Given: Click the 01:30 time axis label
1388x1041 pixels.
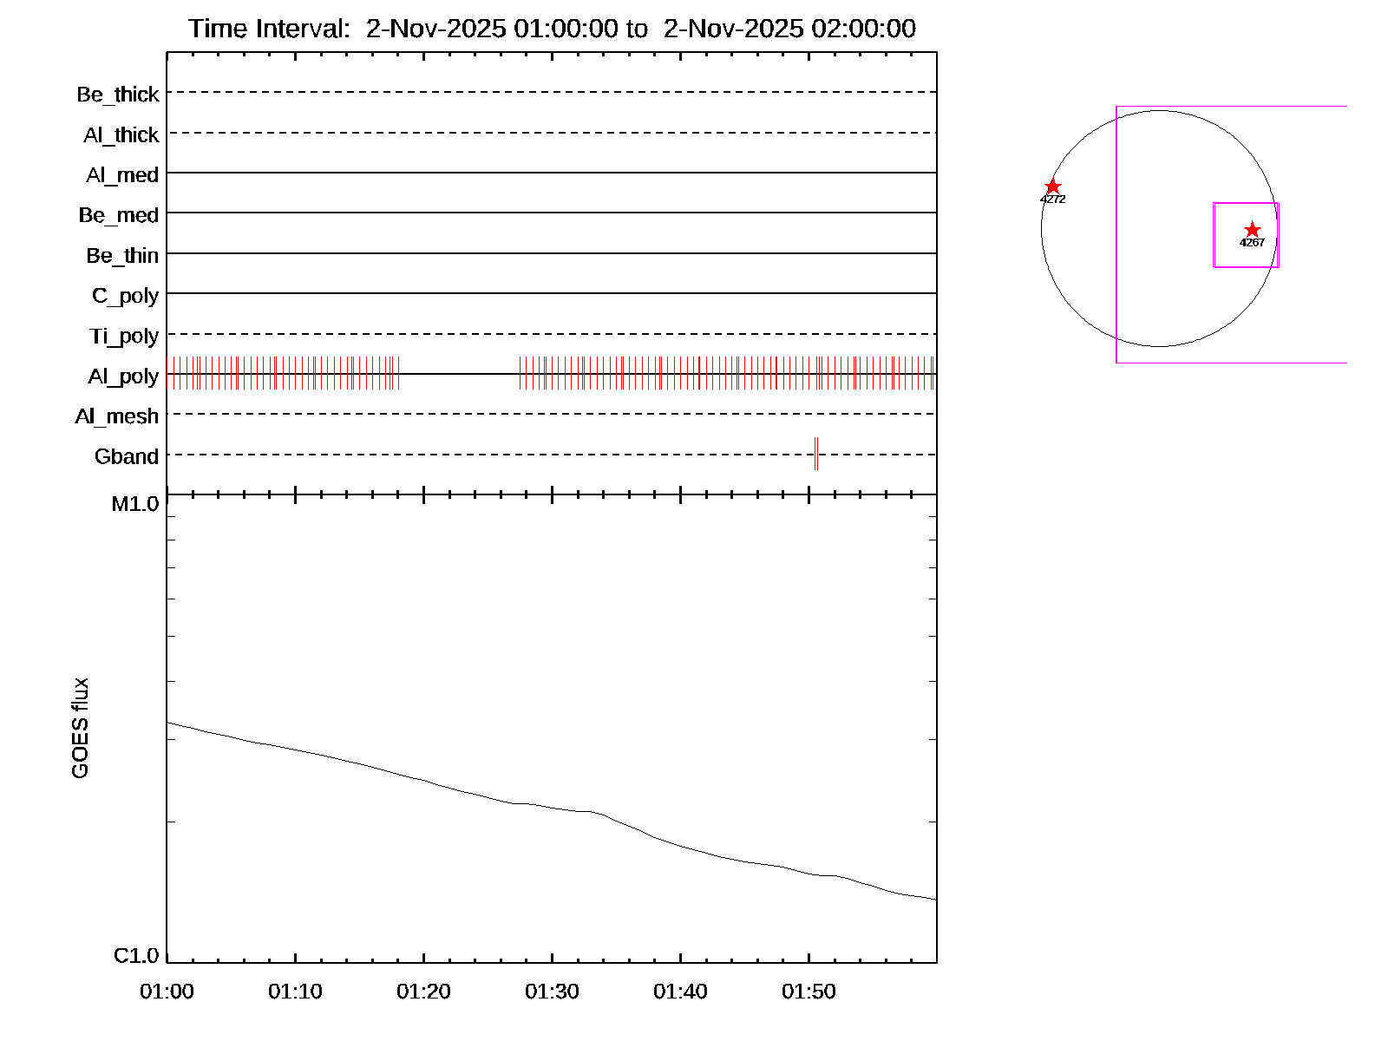Looking at the screenshot, I should point(552,992).
